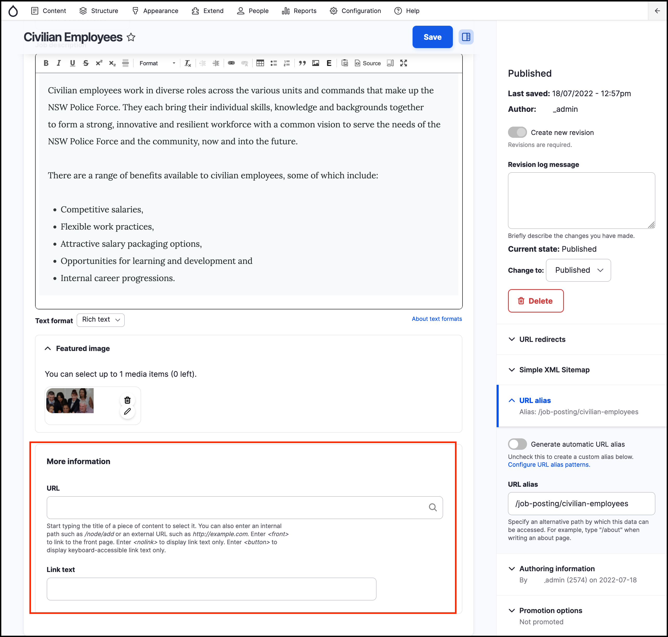Image resolution: width=668 pixels, height=637 pixels.
Task: Toggle bold formatting in the editor
Action: (x=46, y=63)
